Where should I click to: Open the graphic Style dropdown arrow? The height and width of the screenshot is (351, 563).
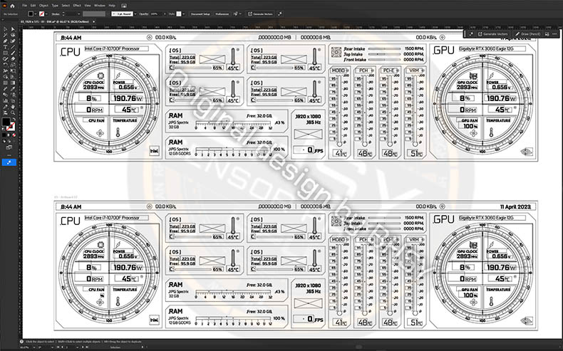pos(183,14)
